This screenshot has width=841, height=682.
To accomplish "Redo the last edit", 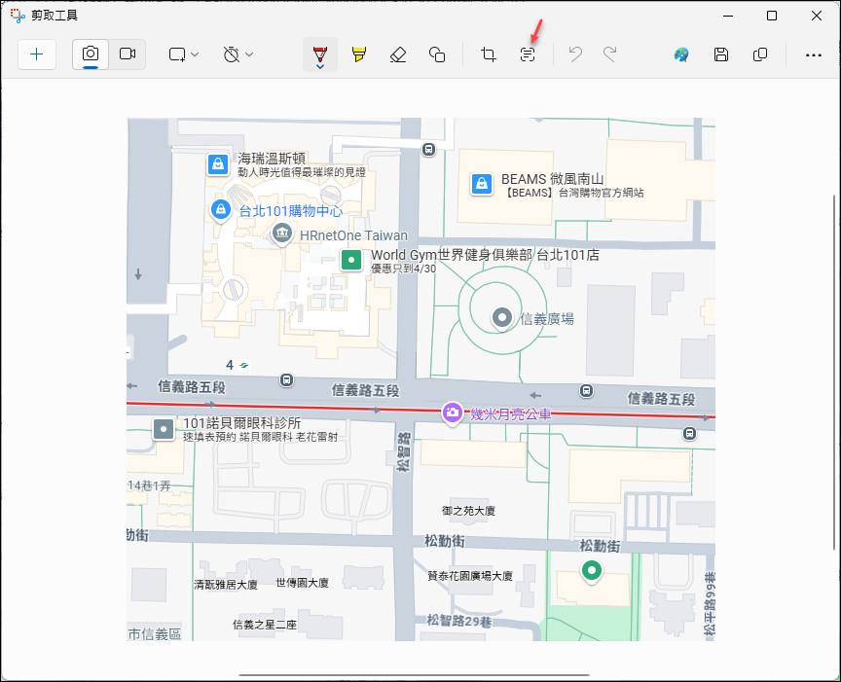I will pos(610,54).
